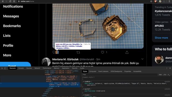
Task: Open the Memory tab
Action: [x=56, y=68]
